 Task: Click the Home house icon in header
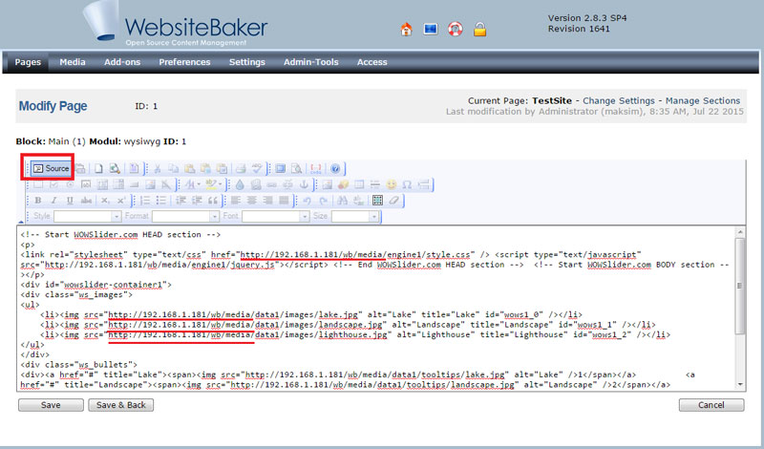(407, 30)
